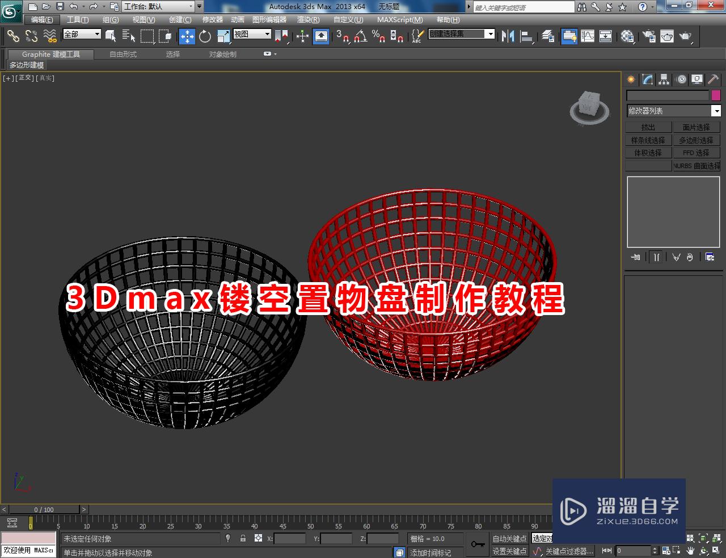Toggle Window/Crossing selection mode
Image resolution: width=726 pixels, height=558 pixels.
pyautogui.click(x=165, y=36)
